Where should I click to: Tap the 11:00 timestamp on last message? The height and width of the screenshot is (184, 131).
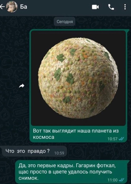point(112,180)
